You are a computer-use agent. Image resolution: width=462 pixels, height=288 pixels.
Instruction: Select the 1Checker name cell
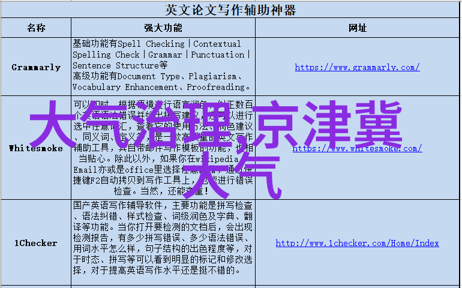coord(36,243)
